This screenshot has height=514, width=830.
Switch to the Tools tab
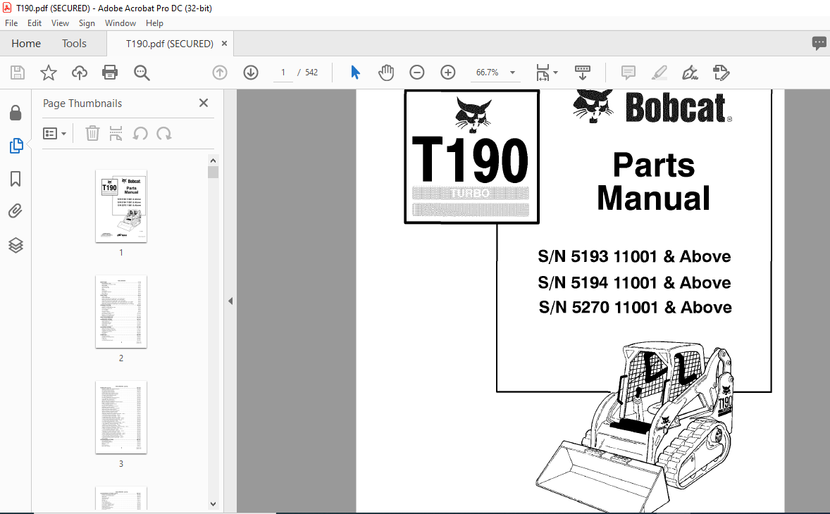point(74,44)
